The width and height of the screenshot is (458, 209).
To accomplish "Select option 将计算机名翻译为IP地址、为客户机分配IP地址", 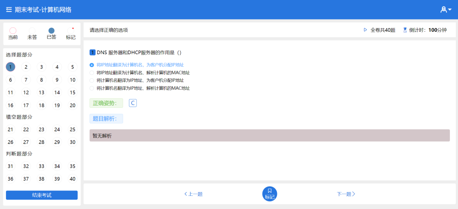I will pyautogui.click(x=137, y=80).
